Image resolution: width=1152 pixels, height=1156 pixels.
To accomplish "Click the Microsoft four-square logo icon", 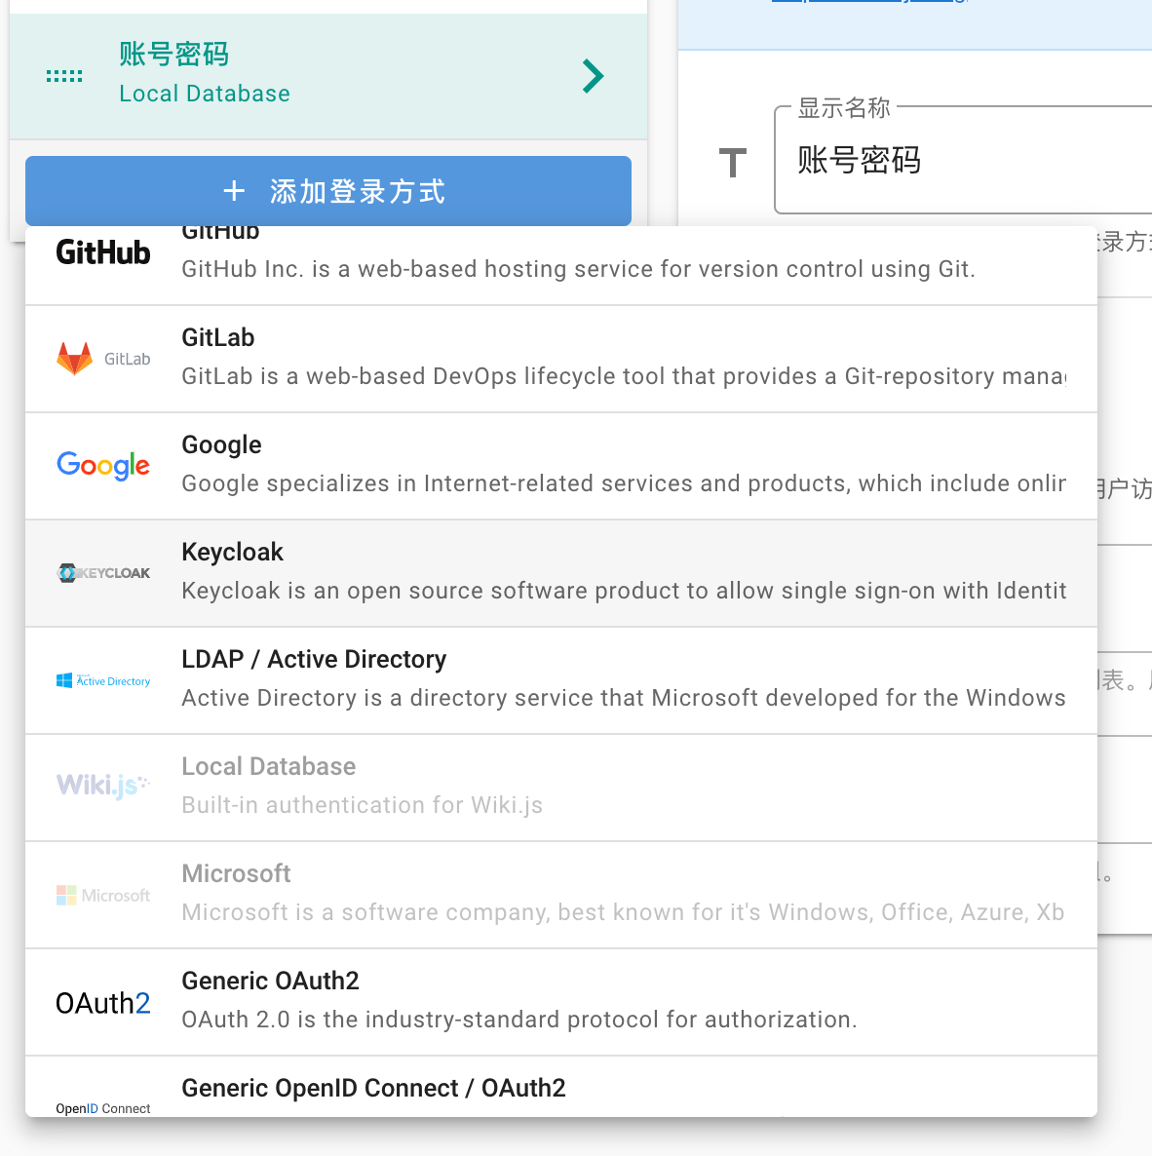I will (x=67, y=895).
